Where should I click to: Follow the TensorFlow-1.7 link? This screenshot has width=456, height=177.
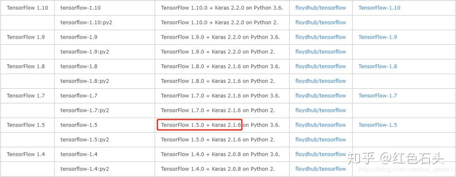(377, 96)
